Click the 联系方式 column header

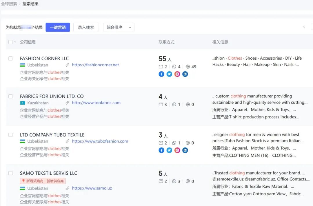(166, 42)
